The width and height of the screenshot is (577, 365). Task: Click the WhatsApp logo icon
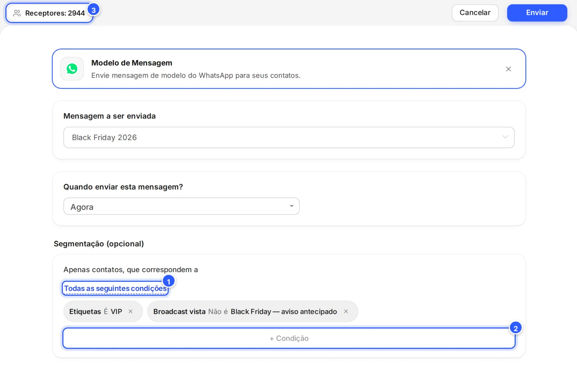(72, 69)
